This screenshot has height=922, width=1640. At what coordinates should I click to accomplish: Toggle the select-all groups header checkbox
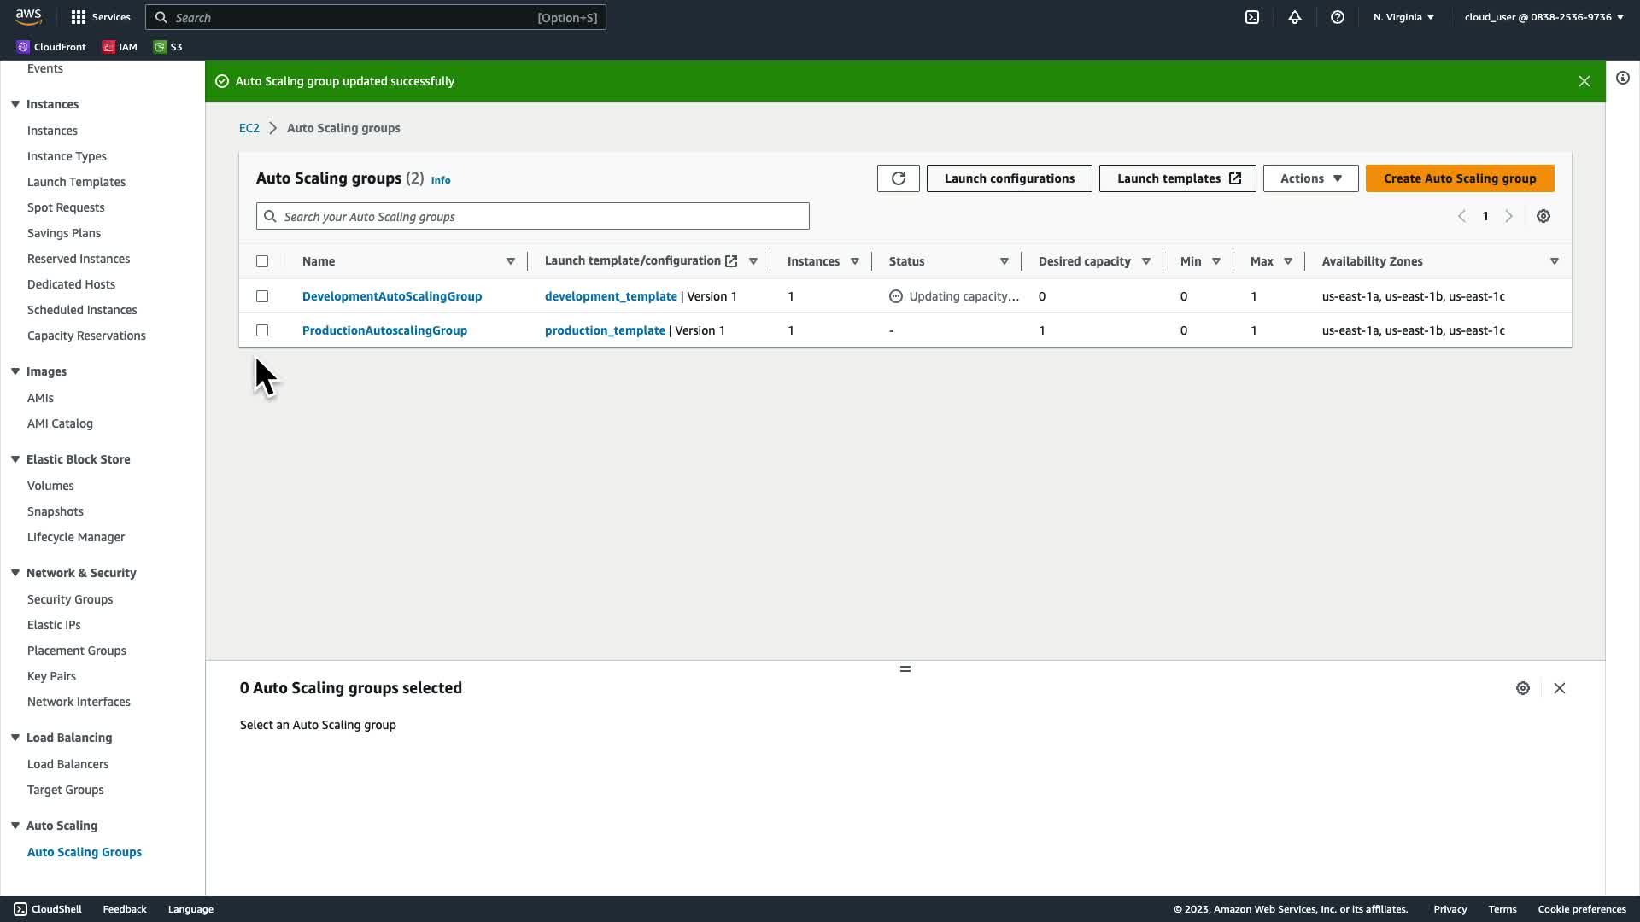(x=262, y=261)
